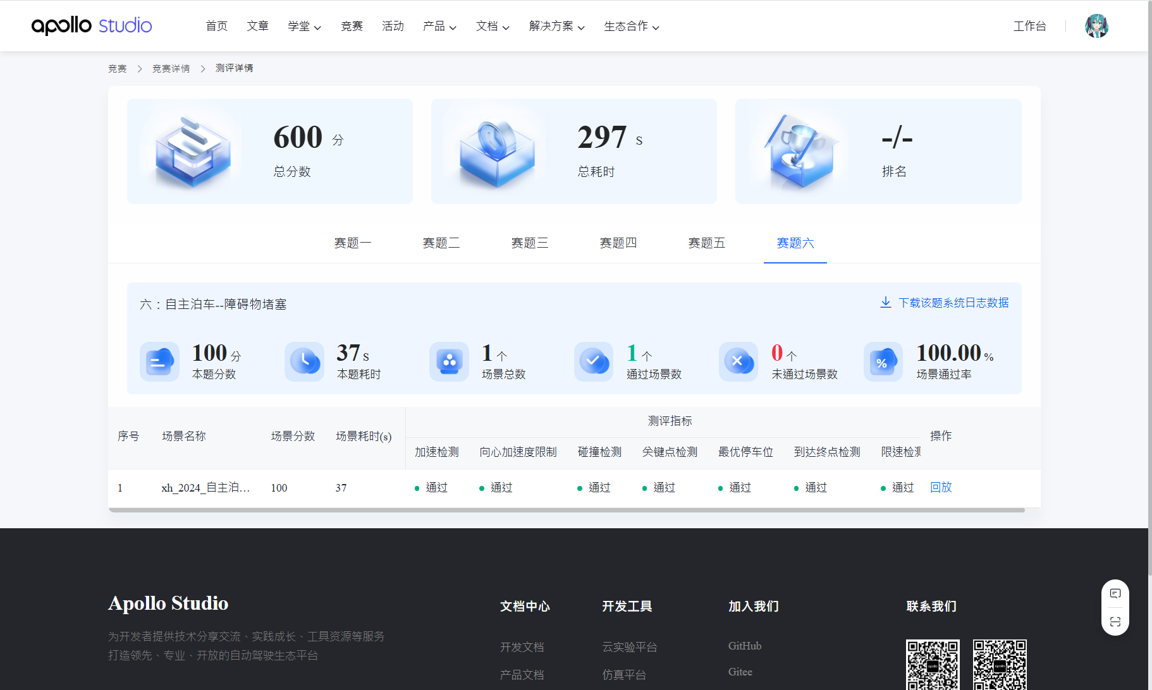The height and width of the screenshot is (690, 1152).
Task: Expand the 产品 dropdown menu
Action: [439, 27]
